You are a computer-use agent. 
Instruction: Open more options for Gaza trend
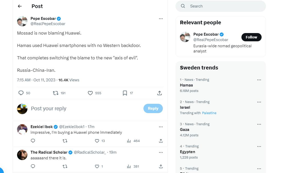pyautogui.click(x=259, y=124)
